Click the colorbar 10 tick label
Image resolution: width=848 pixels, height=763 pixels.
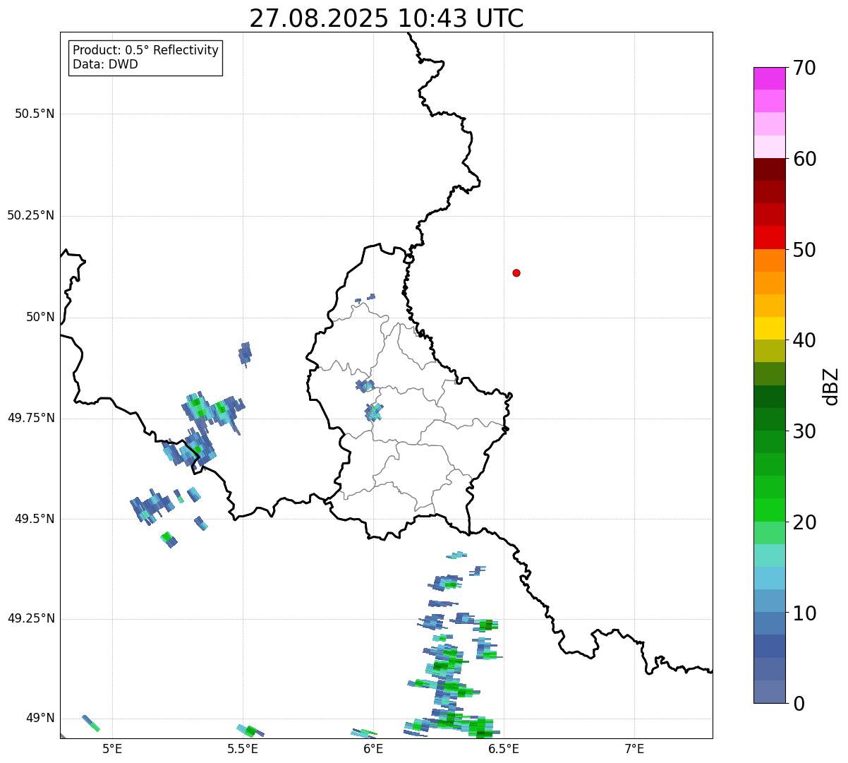[804, 613]
